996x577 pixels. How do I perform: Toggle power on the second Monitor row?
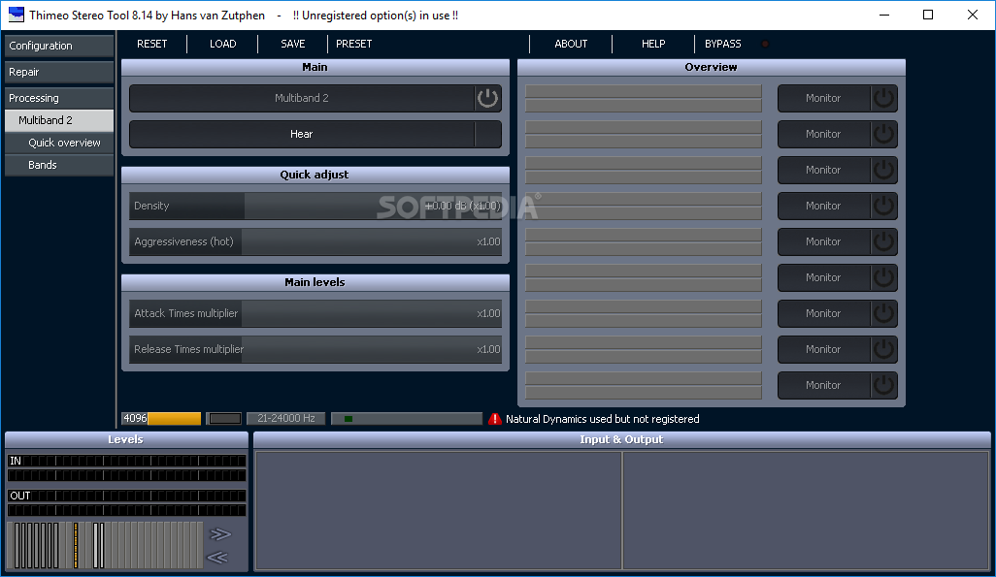coord(883,134)
